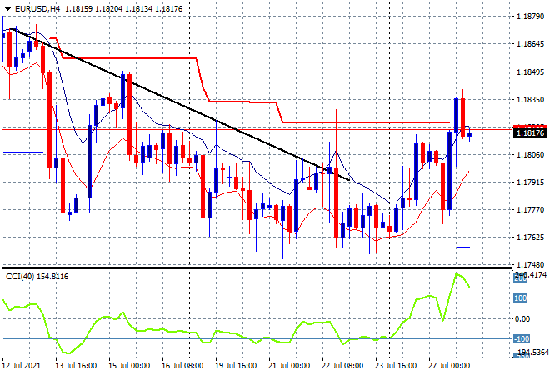Click the black current price tag 1.18176
Image resolution: width=550 pixels, height=375 pixels.
(530, 133)
